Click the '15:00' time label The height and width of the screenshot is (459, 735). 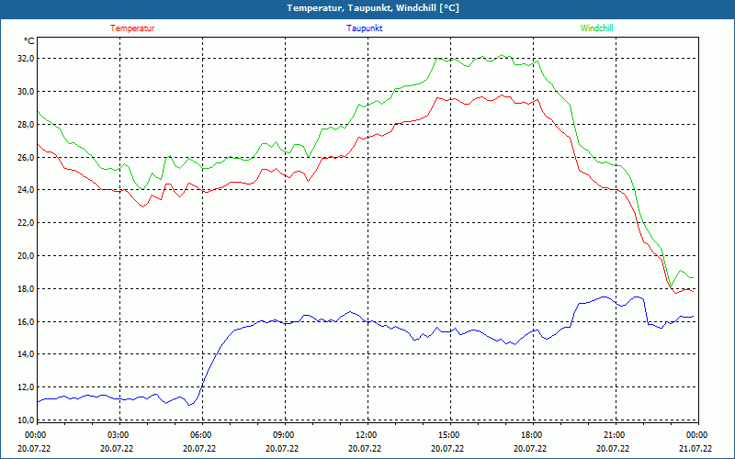pyautogui.click(x=448, y=435)
